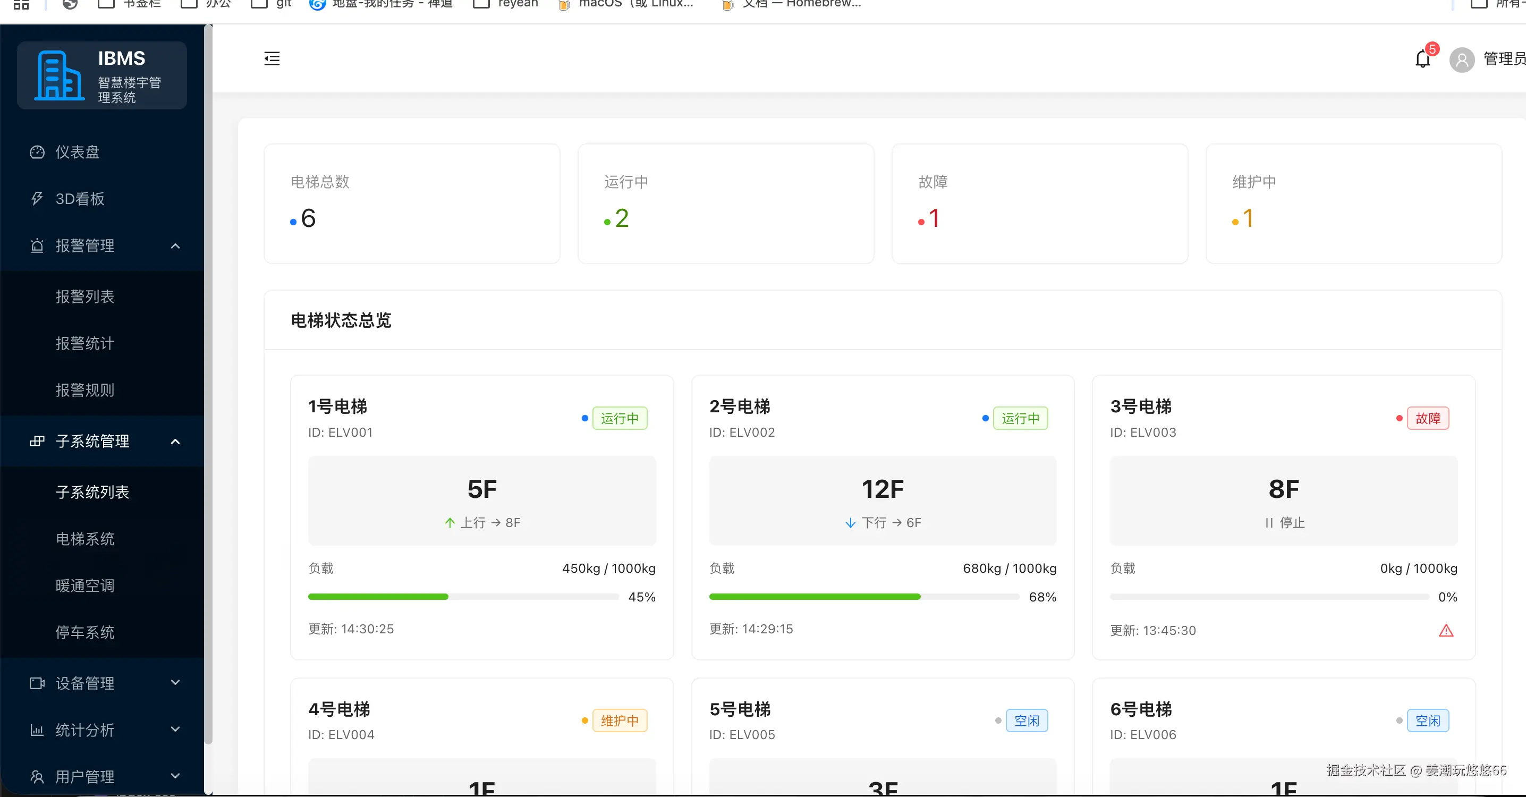Open the 暖通空调 menu item
The width and height of the screenshot is (1526, 797).
click(84, 586)
